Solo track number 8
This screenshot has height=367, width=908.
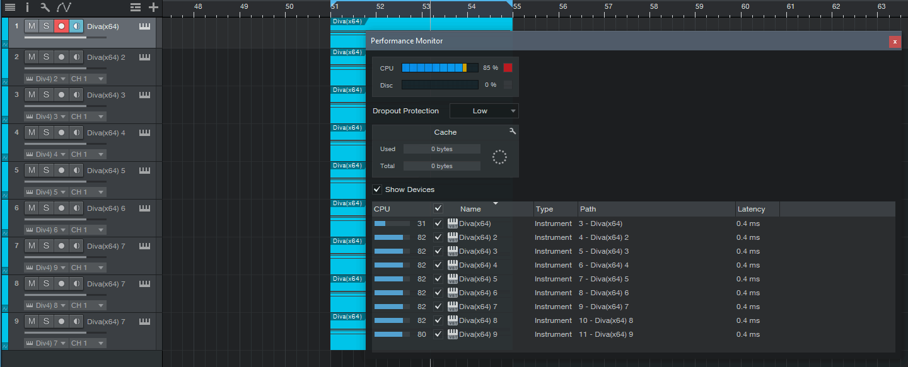point(46,284)
